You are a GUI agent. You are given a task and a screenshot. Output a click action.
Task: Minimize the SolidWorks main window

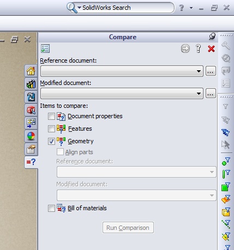[x=201, y=9]
